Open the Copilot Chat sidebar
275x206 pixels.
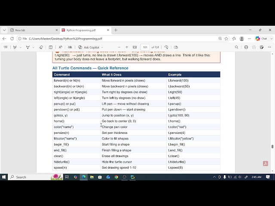click(261, 39)
